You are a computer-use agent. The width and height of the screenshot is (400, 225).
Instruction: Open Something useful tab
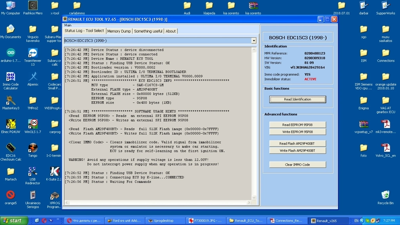click(148, 31)
